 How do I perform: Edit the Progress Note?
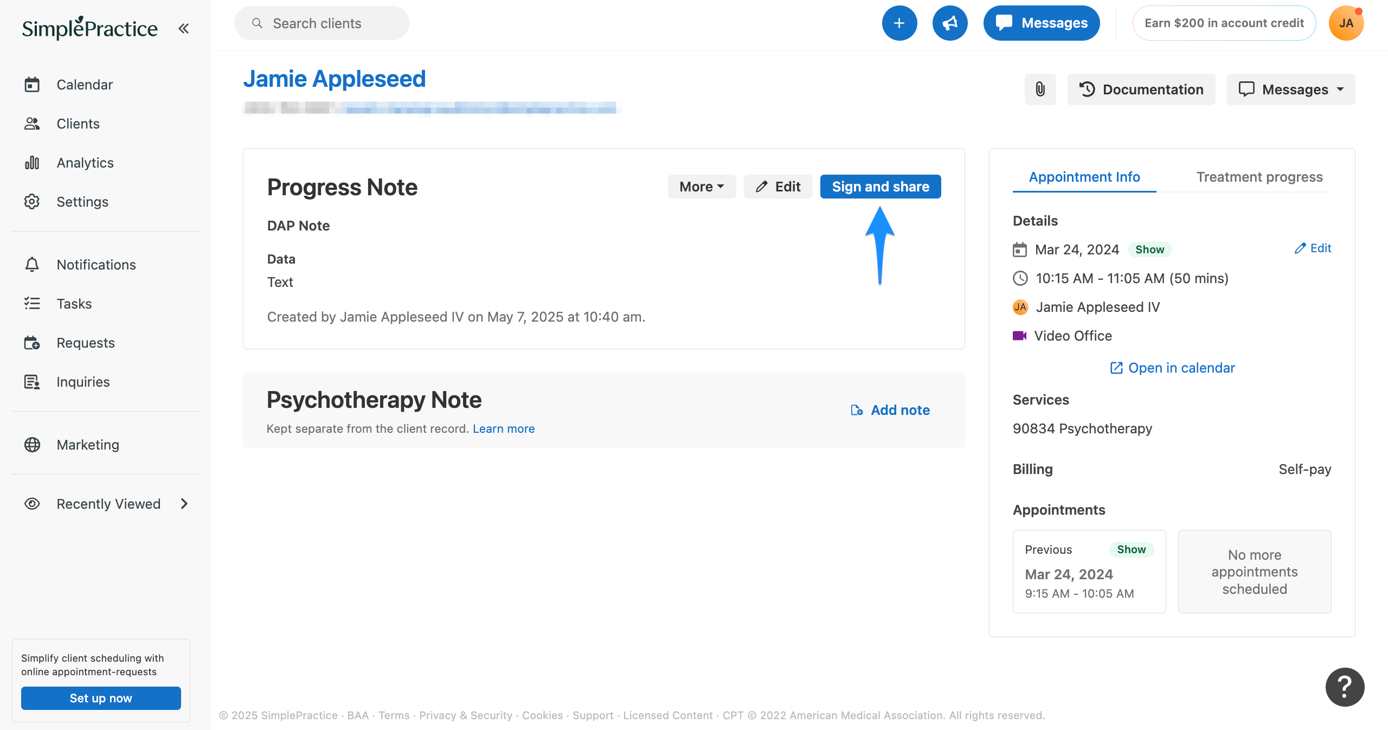(x=778, y=187)
